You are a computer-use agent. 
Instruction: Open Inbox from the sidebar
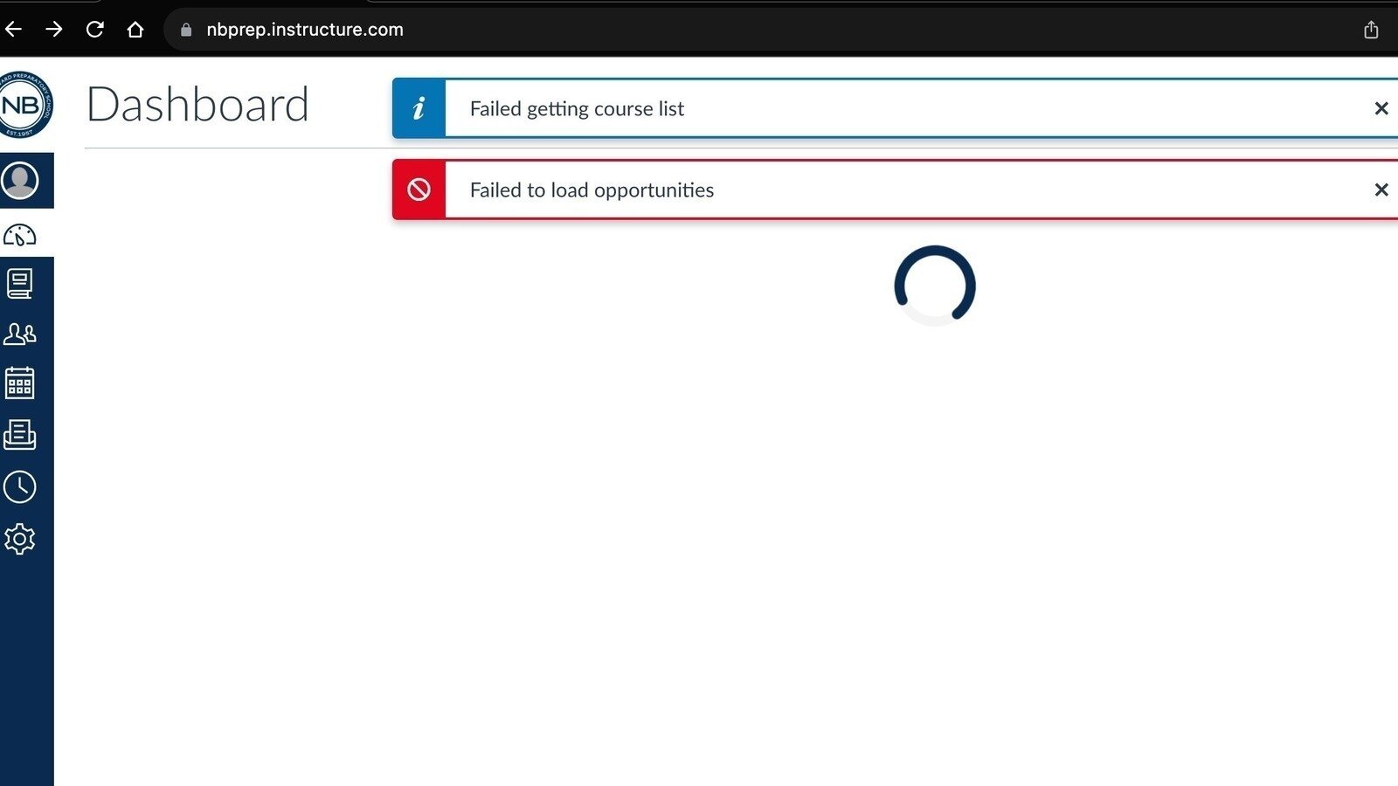(20, 434)
